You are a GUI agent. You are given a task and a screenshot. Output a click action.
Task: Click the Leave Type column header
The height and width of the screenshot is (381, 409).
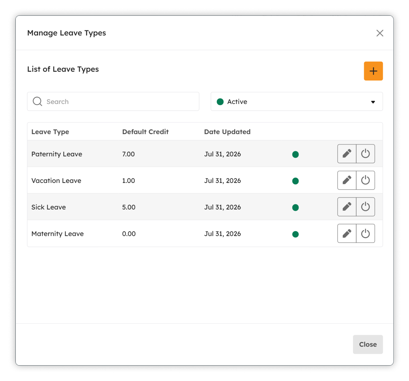(50, 132)
